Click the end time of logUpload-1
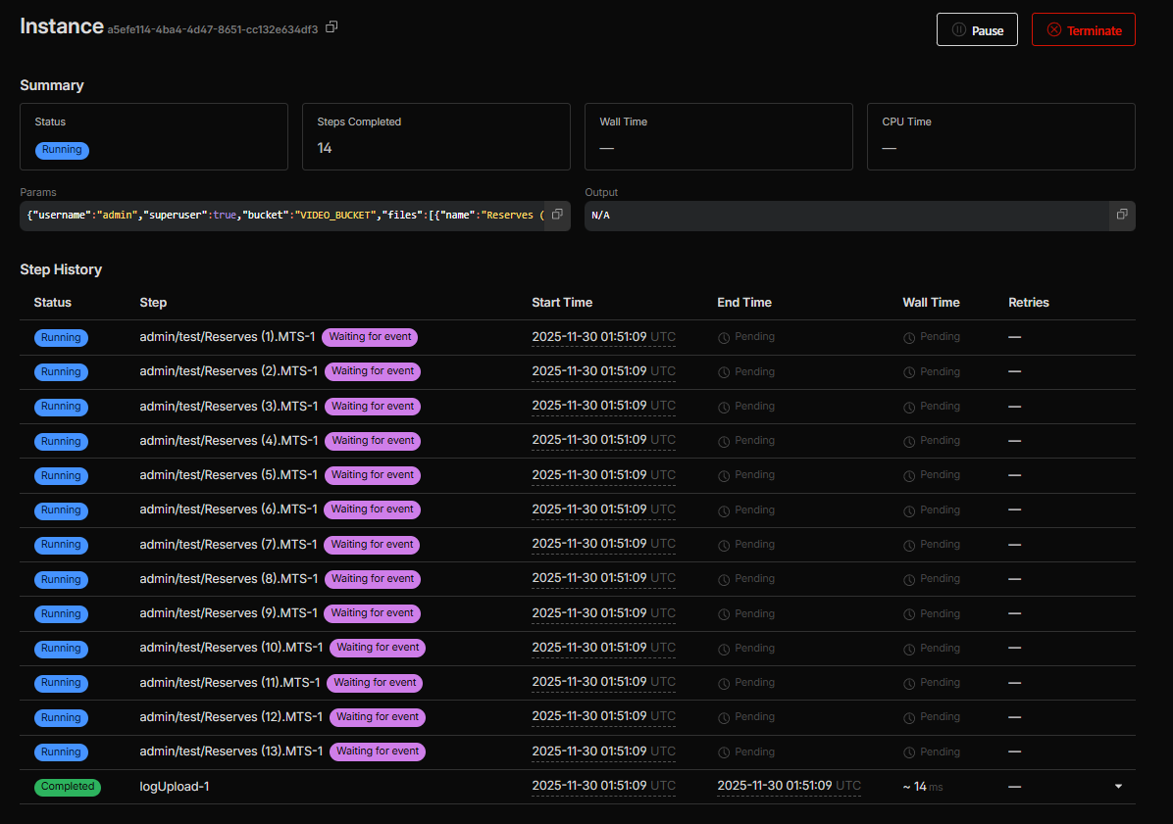Image resolution: width=1173 pixels, height=824 pixels. click(x=774, y=786)
